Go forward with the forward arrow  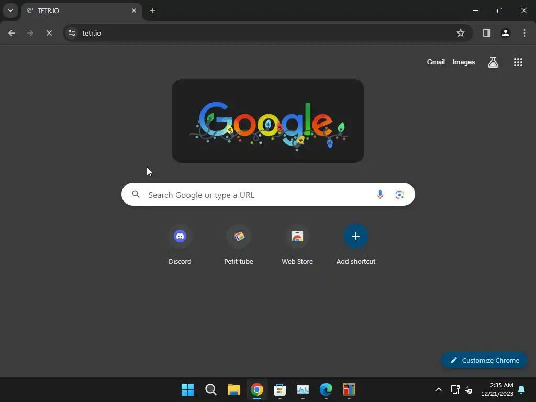pyautogui.click(x=30, y=33)
